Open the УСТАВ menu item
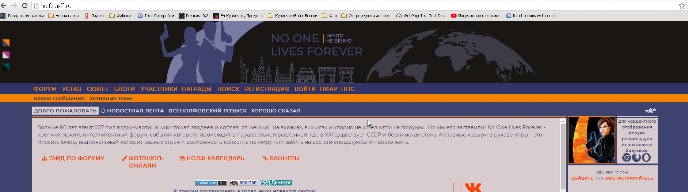Image resolution: width=688 pixels, height=192 pixels. [72, 89]
